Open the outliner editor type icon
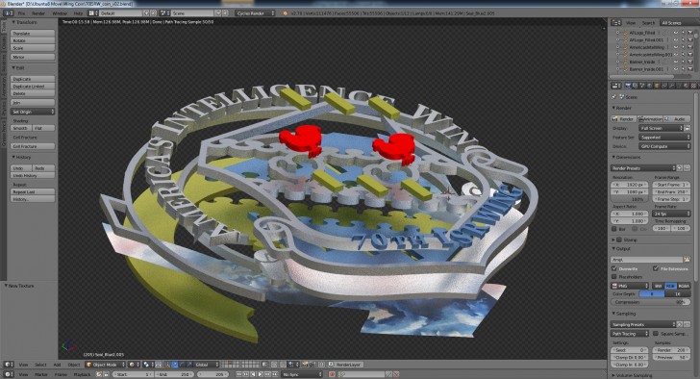700x379 pixels. point(616,23)
